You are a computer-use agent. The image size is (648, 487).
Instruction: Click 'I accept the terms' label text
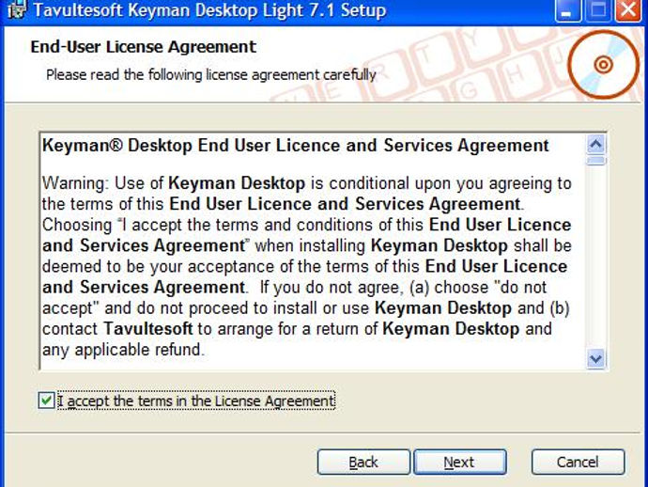coord(196,401)
